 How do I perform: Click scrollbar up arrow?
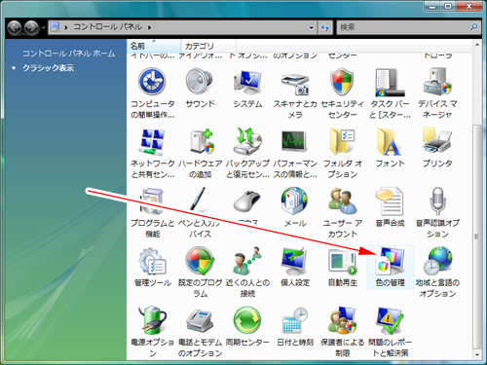(x=477, y=45)
